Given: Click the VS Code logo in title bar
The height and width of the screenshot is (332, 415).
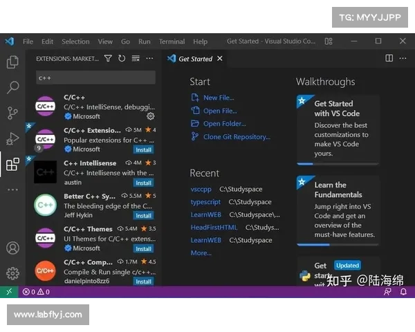Looking at the screenshot, I should click(x=10, y=41).
